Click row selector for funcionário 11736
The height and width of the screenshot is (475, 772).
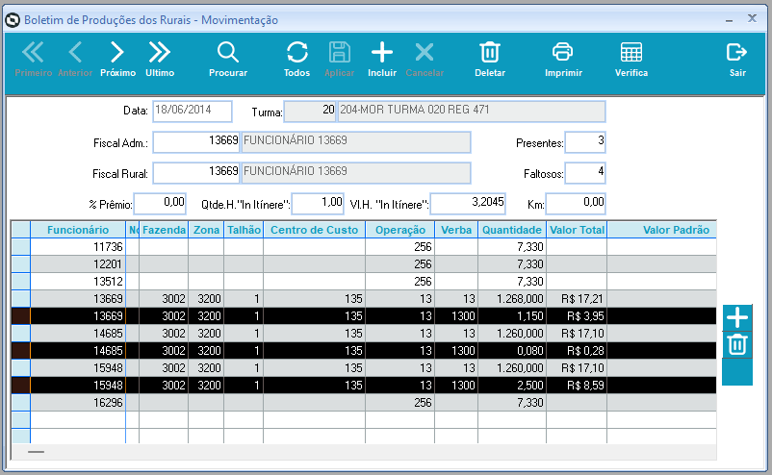pyautogui.click(x=20, y=247)
